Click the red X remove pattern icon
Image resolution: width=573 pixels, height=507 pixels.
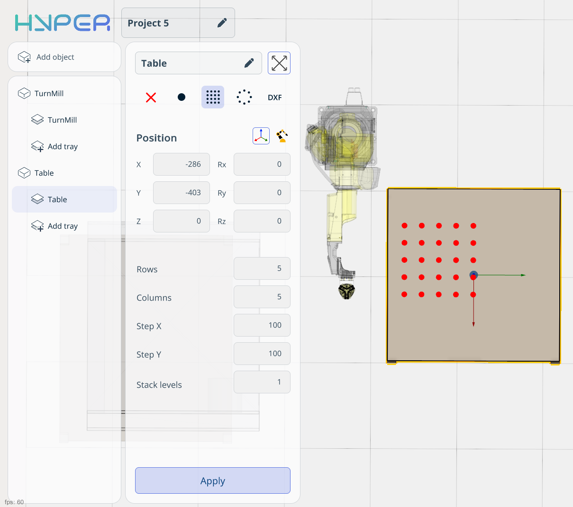(x=151, y=98)
